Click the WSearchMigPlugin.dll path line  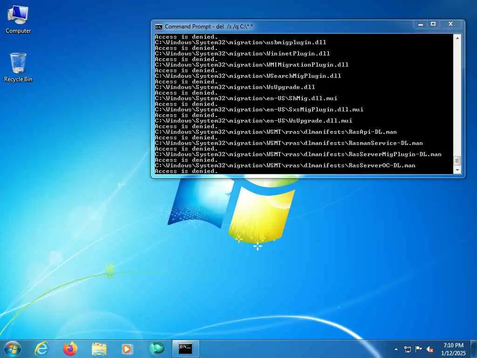248,76
